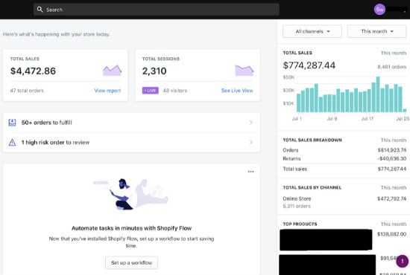Click the total sales sparkline chart
This screenshot has height=275, width=410.
(112, 71)
